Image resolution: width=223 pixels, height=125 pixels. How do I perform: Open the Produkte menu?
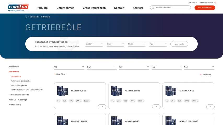42,8
